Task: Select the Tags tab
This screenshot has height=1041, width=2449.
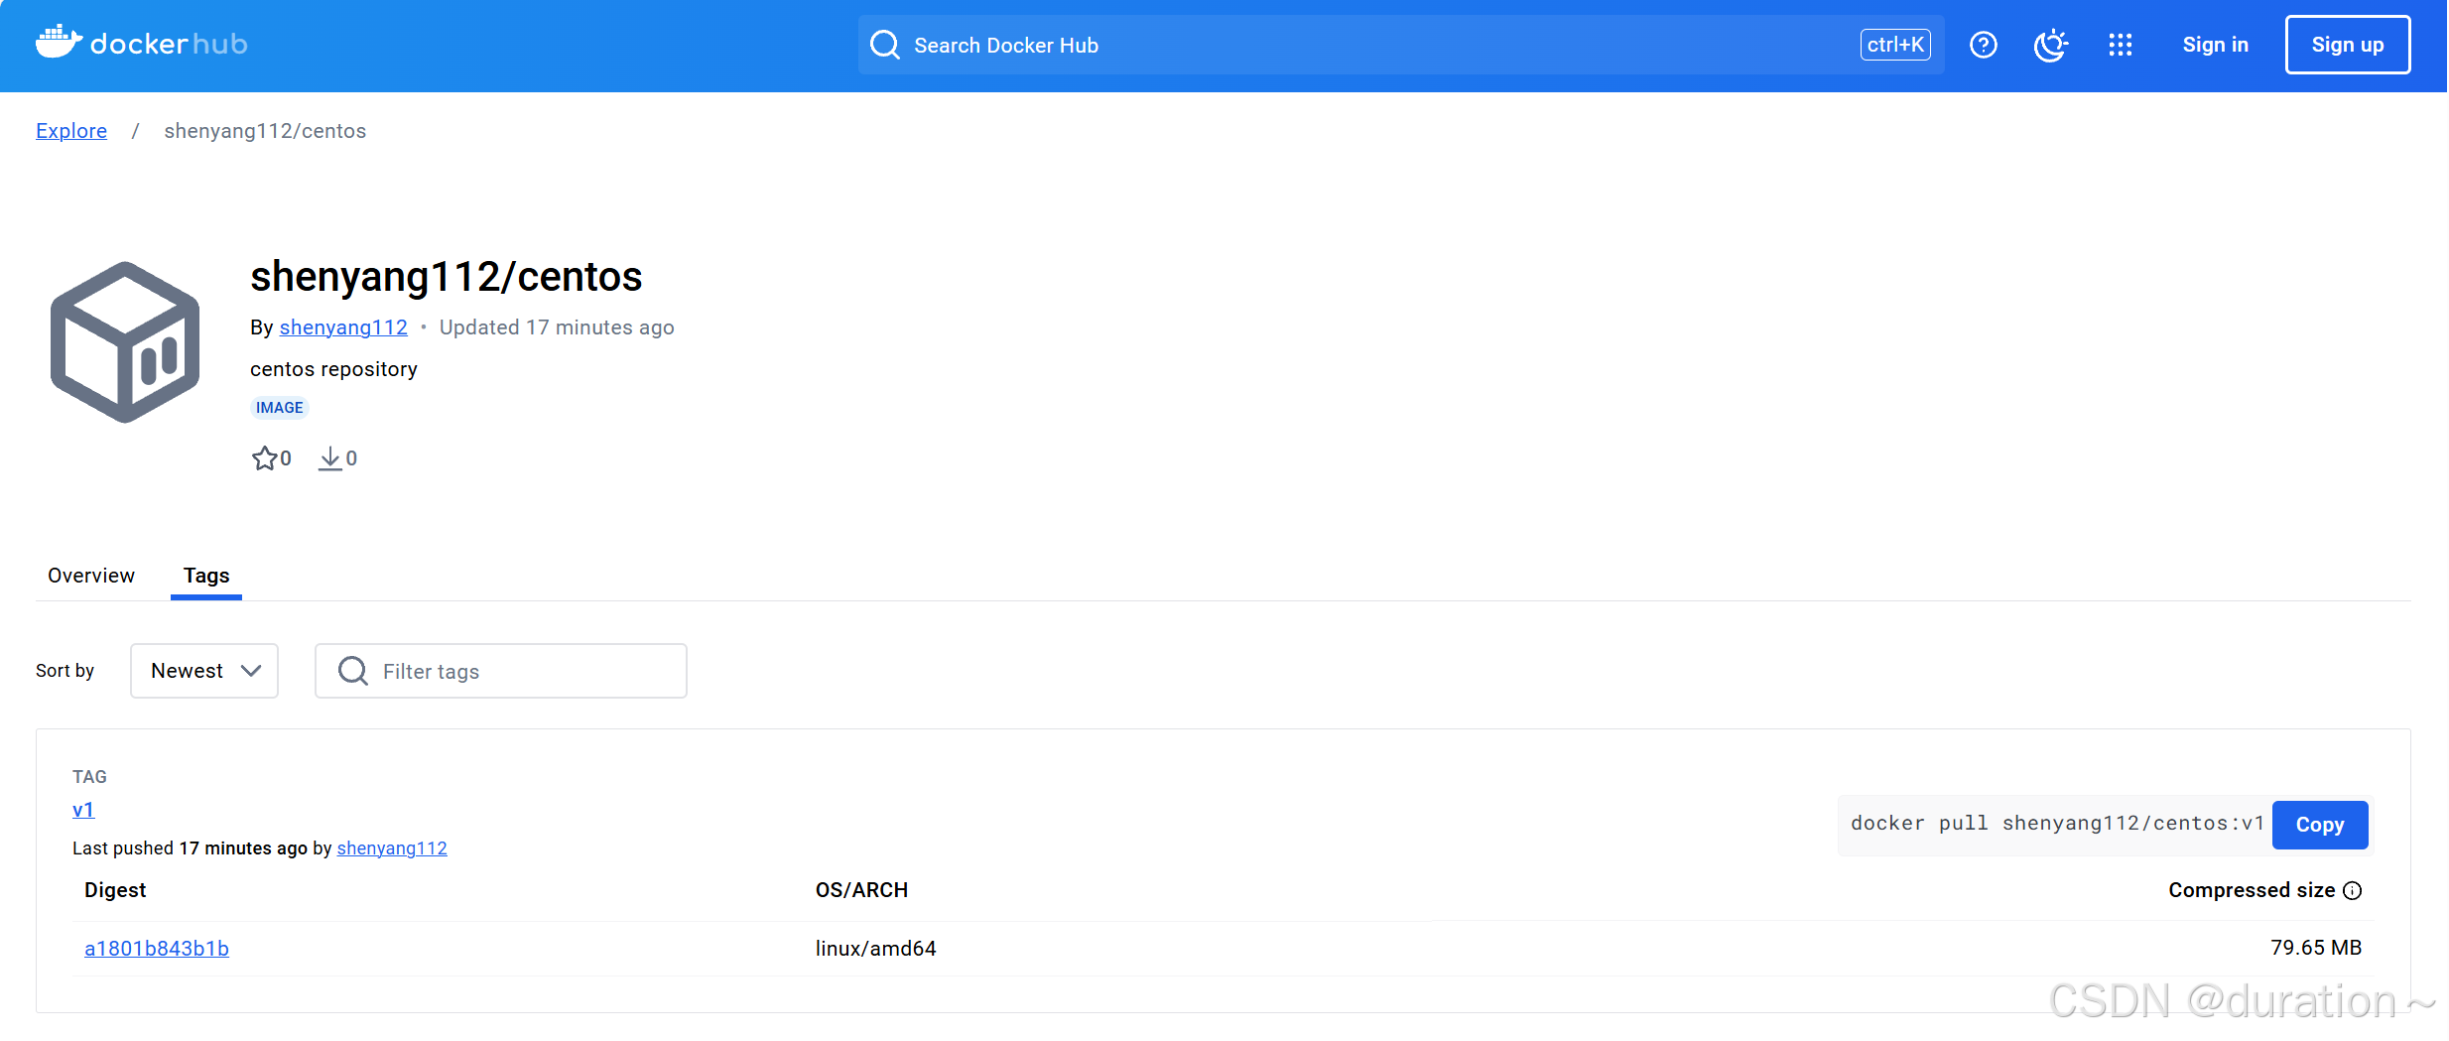Action: pyautogui.click(x=206, y=576)
